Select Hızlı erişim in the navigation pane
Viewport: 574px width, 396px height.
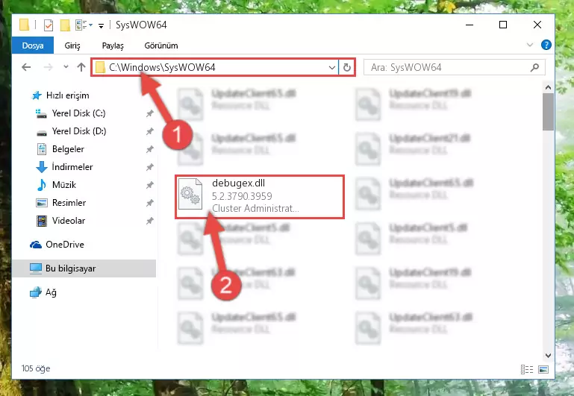pos(67,95)
